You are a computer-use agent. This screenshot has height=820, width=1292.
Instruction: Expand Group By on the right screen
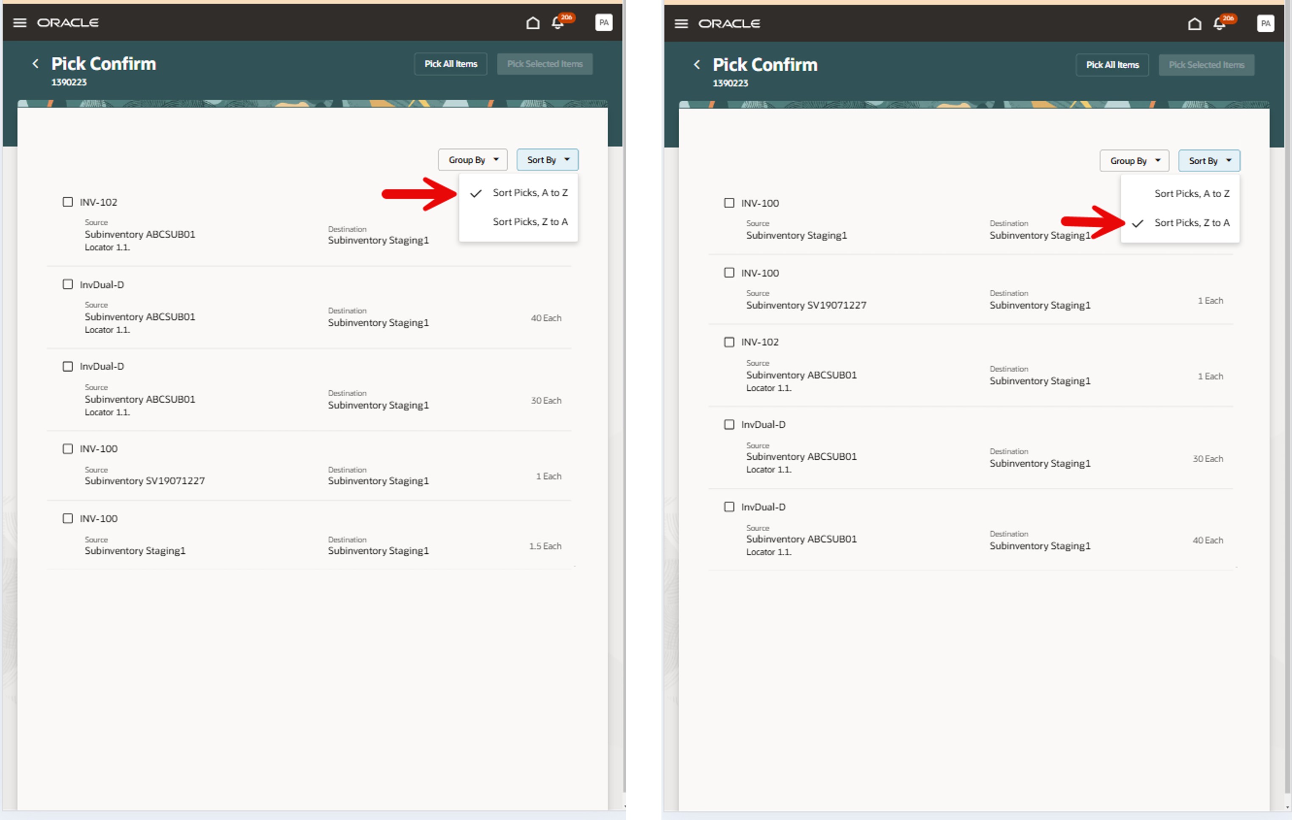pyautogui.click(x=1134, y=160)
